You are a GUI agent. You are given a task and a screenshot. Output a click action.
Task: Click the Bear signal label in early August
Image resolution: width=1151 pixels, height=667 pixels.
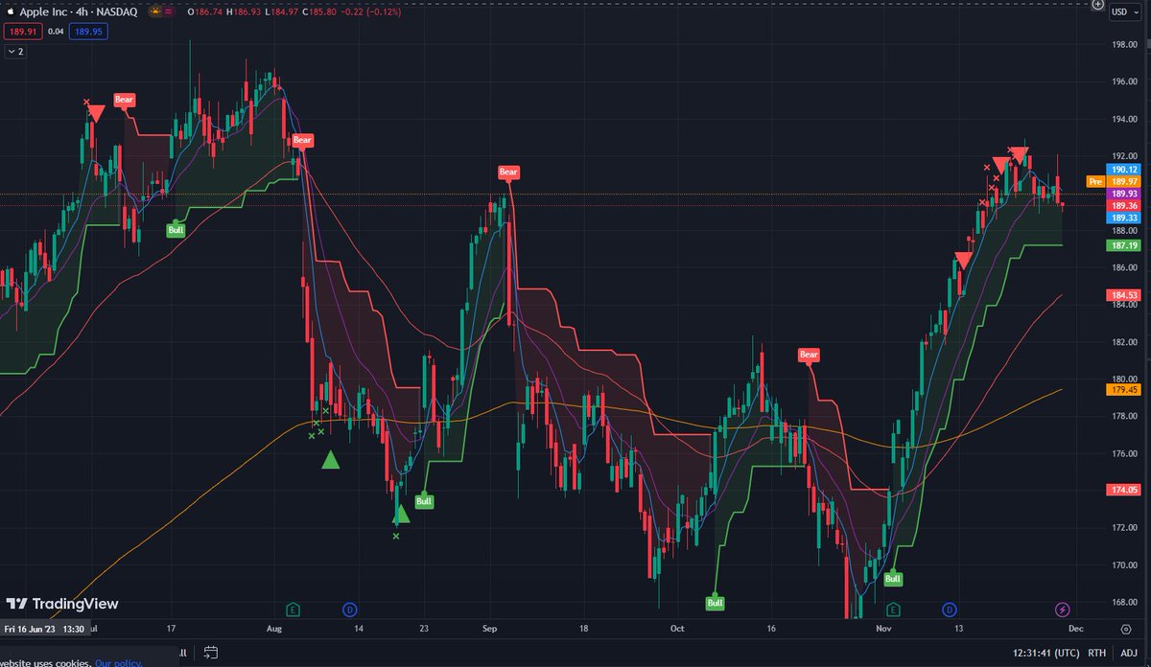tap(303, 140)
